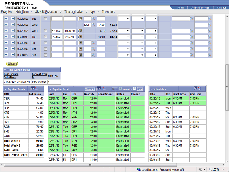Screen dimensions: 229x172
Task: Open TRC lookup on the LK1 row
Action: [93, 25]
